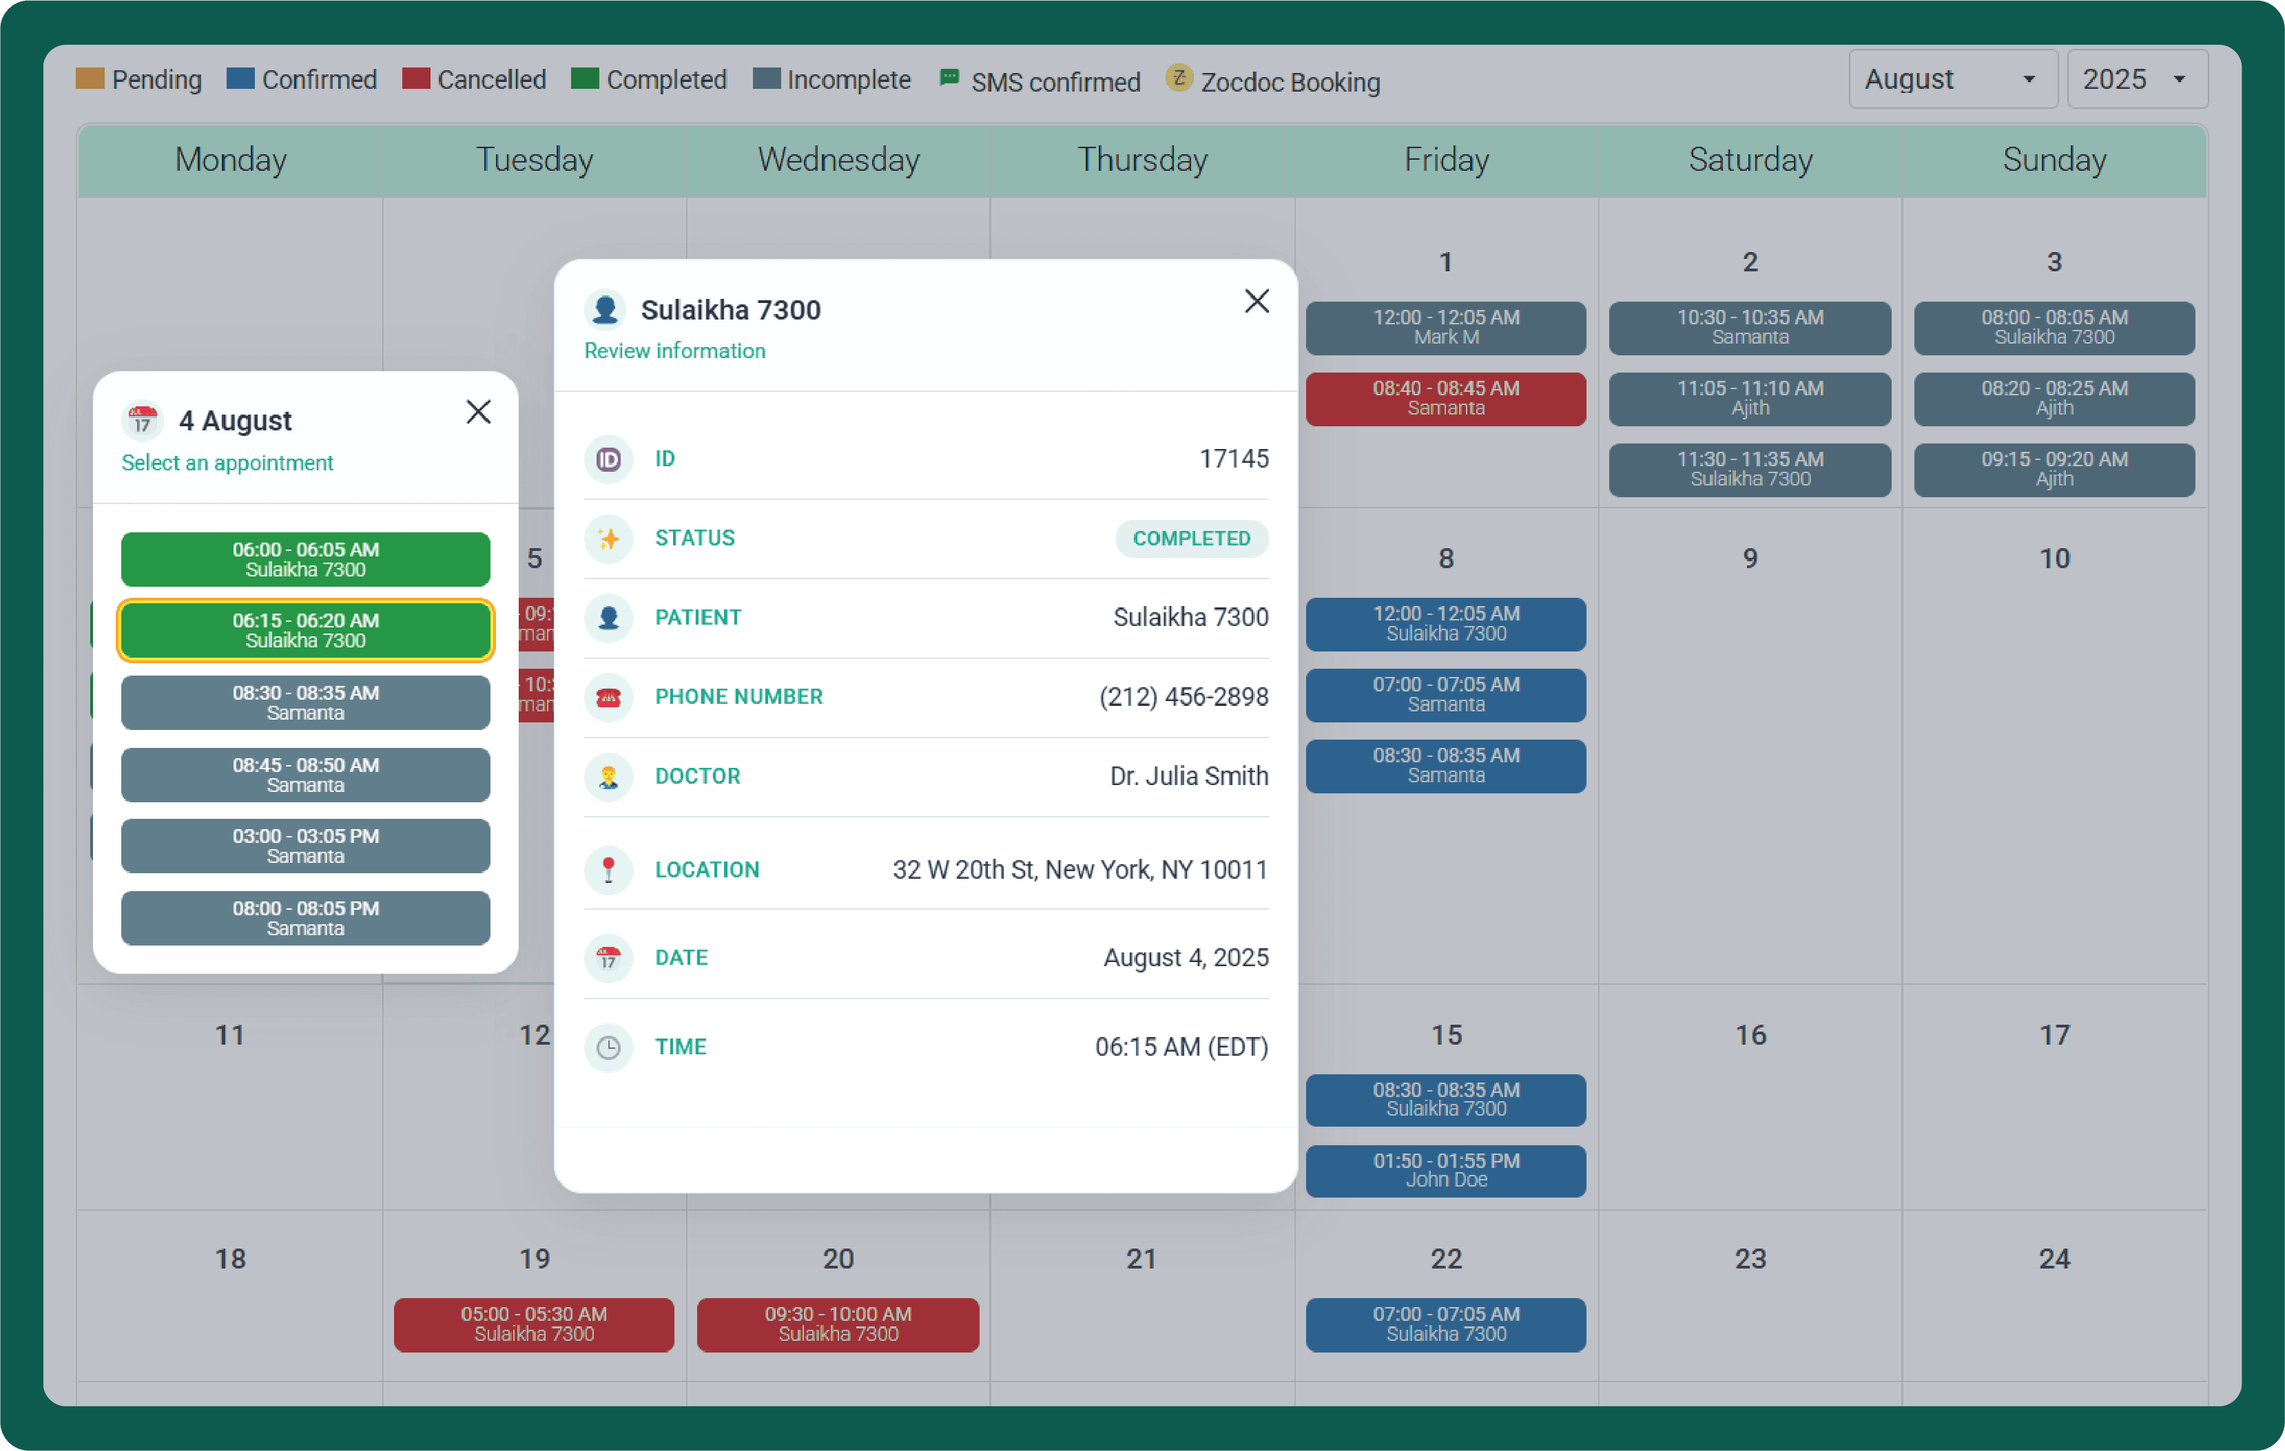Click the doctor icon beside Dr. Julia Smith

point(608,777)
